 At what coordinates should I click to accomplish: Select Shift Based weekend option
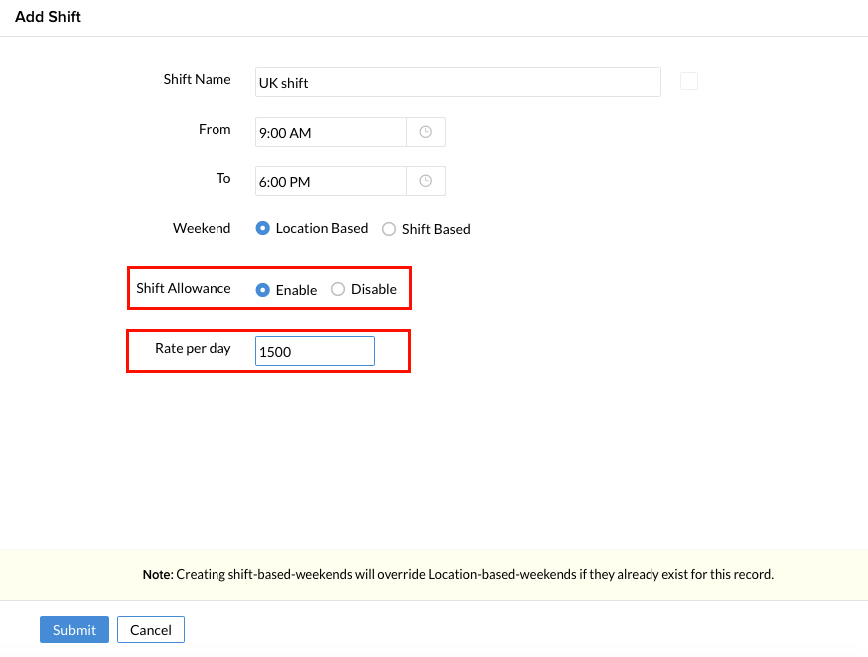point(389,229)
